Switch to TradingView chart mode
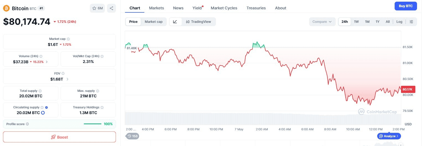 [x=199, y=22]
